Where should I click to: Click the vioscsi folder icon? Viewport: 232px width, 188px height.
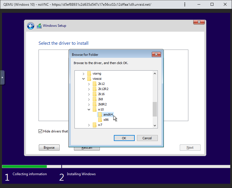click(89, 79)
